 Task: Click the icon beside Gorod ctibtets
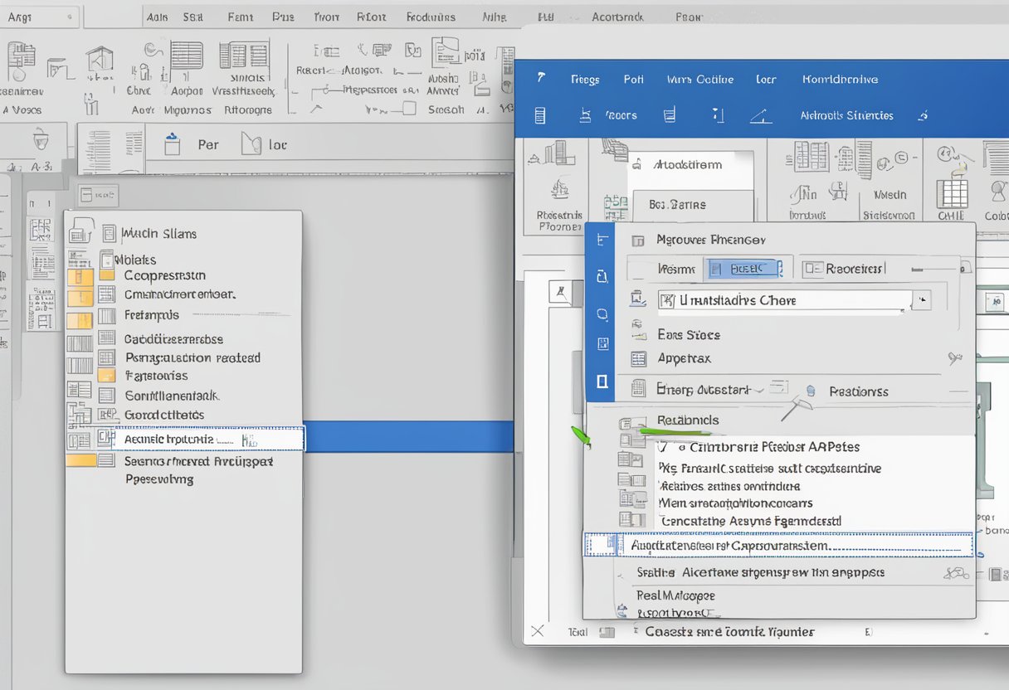tap(106, 415)
